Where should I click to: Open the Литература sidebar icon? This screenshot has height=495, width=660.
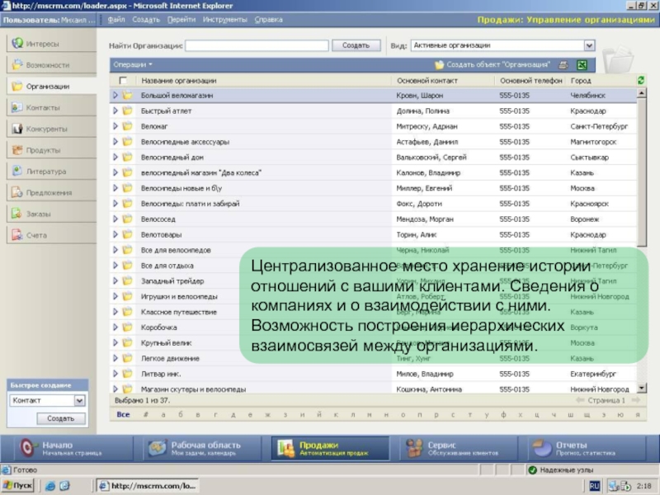tap(17, 171)
